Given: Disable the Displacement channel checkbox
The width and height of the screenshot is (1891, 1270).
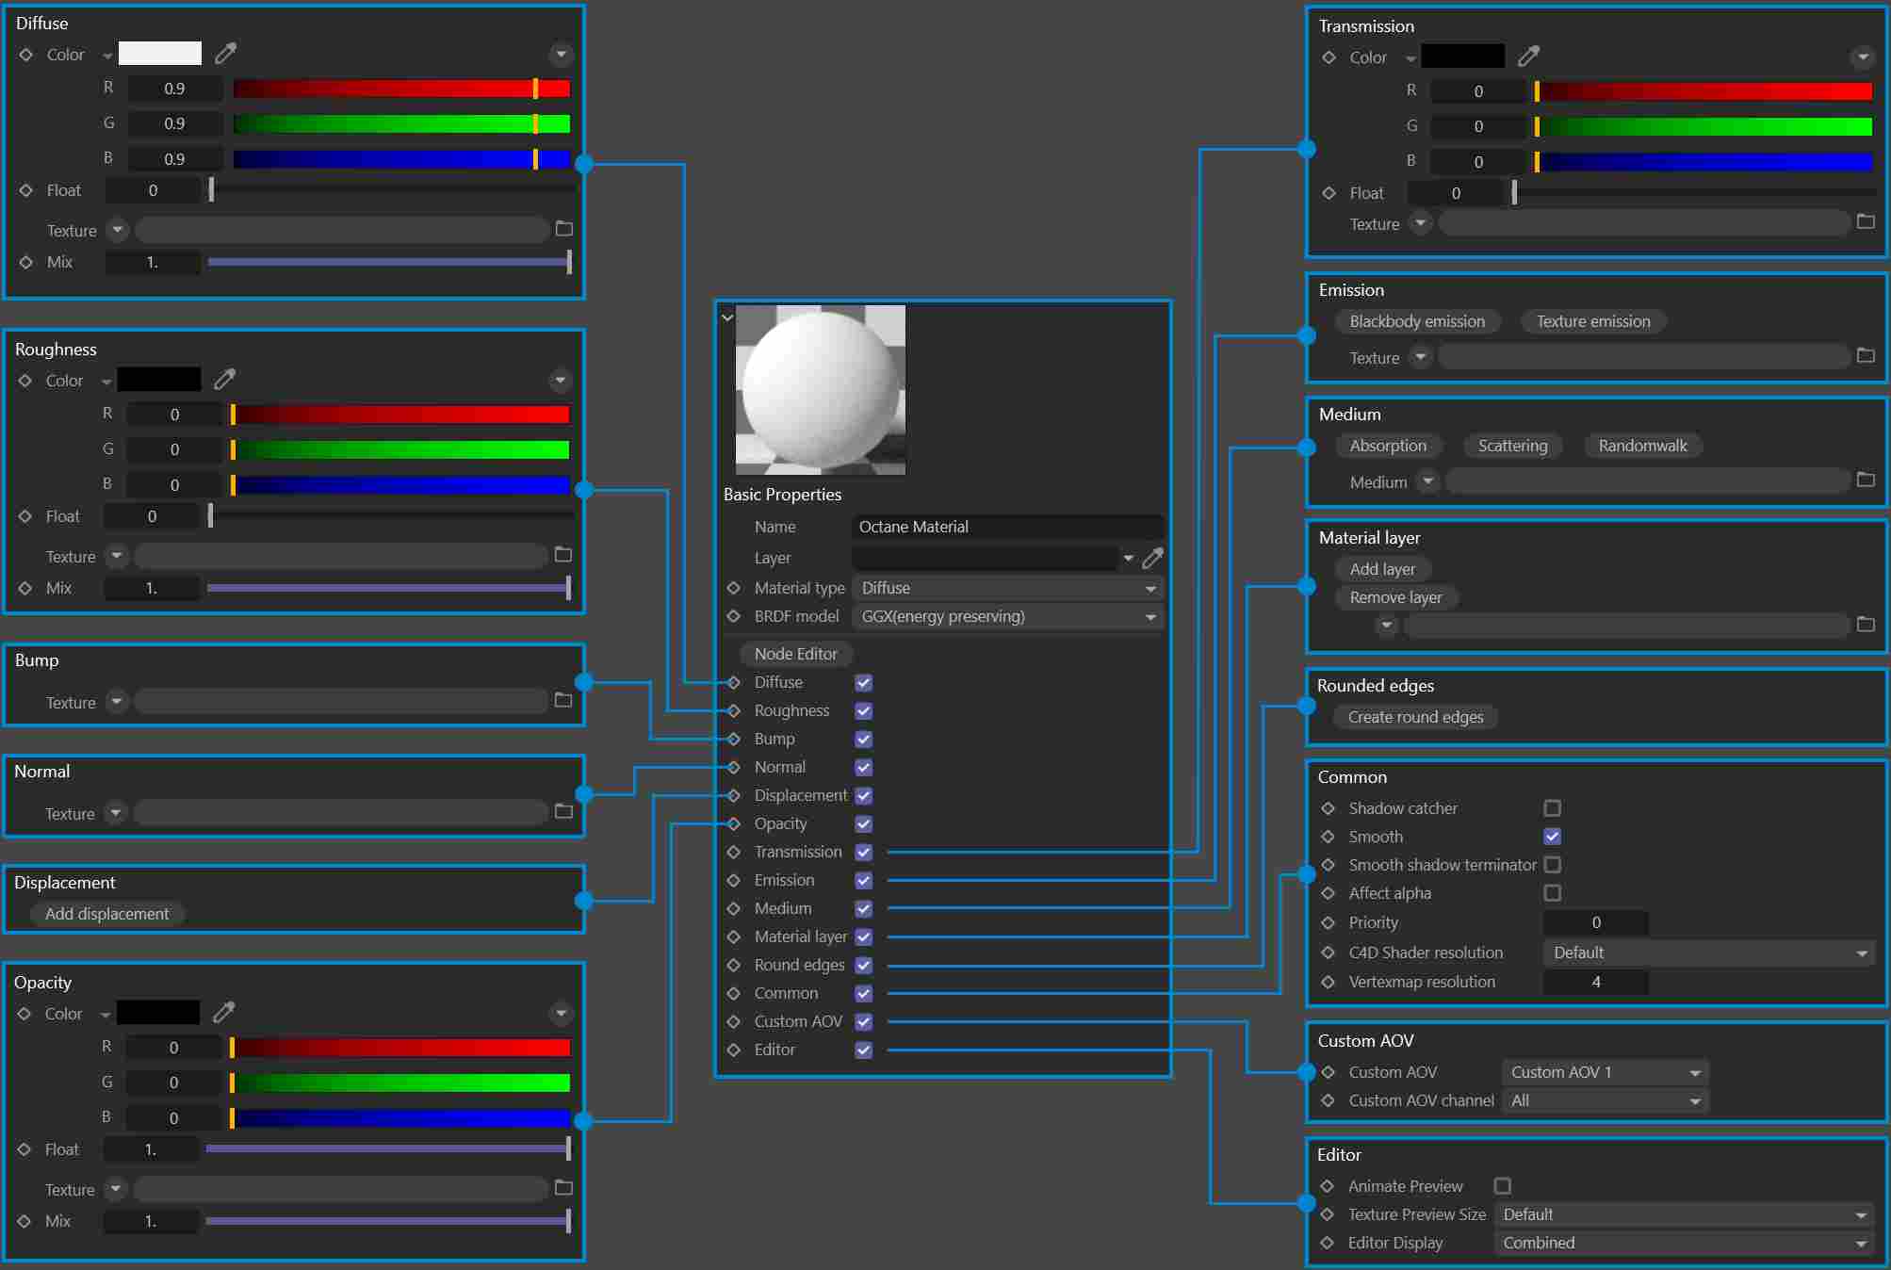Looking at the screenshot, I should [x=863, y=795].
